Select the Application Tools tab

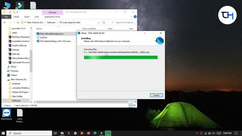coord(52,17)
